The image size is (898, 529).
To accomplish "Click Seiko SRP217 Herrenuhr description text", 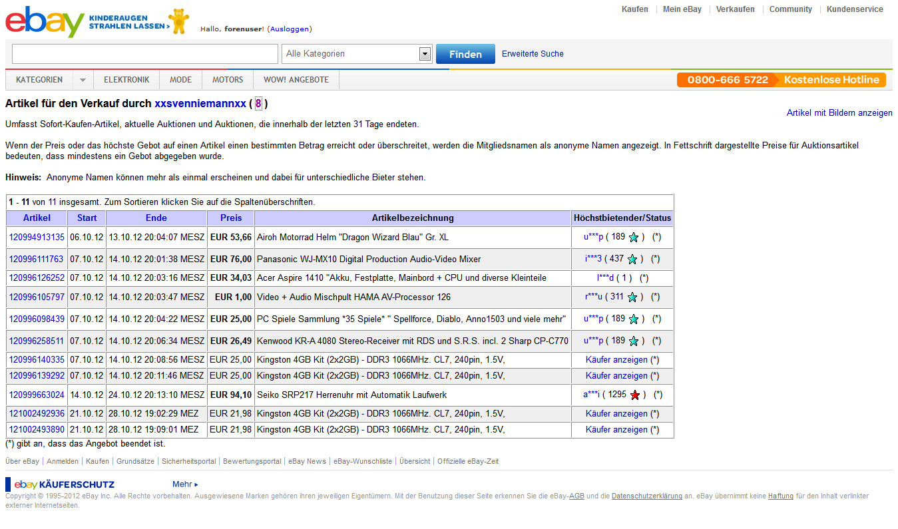I will [351, 395].
